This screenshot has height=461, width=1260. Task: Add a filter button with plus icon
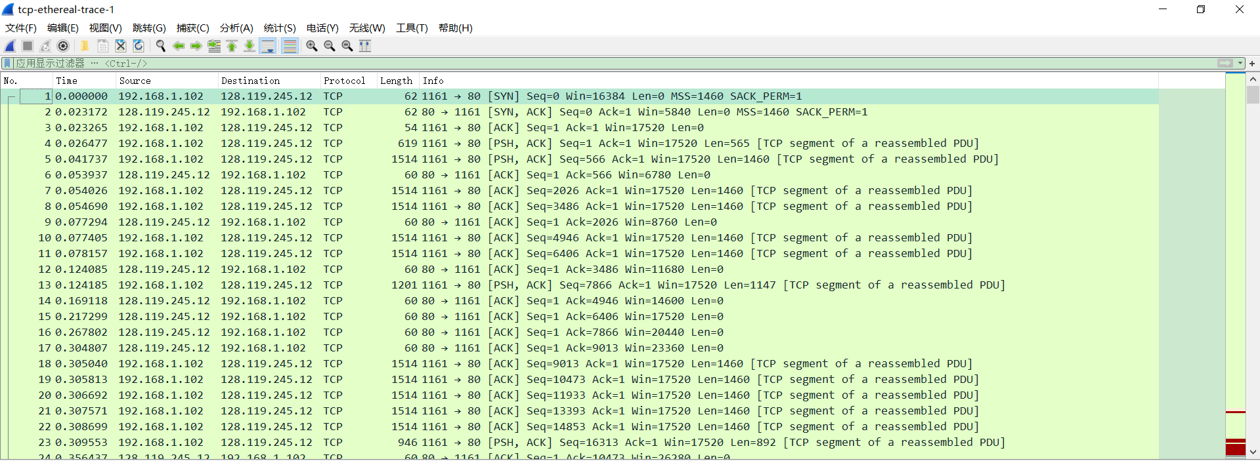click(1252, 64)
